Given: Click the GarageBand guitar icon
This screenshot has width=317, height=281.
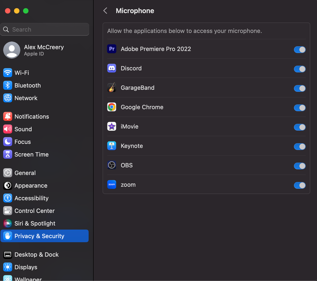Looking at the screenshot, I should pyautogui.click(x=112, y=88).
